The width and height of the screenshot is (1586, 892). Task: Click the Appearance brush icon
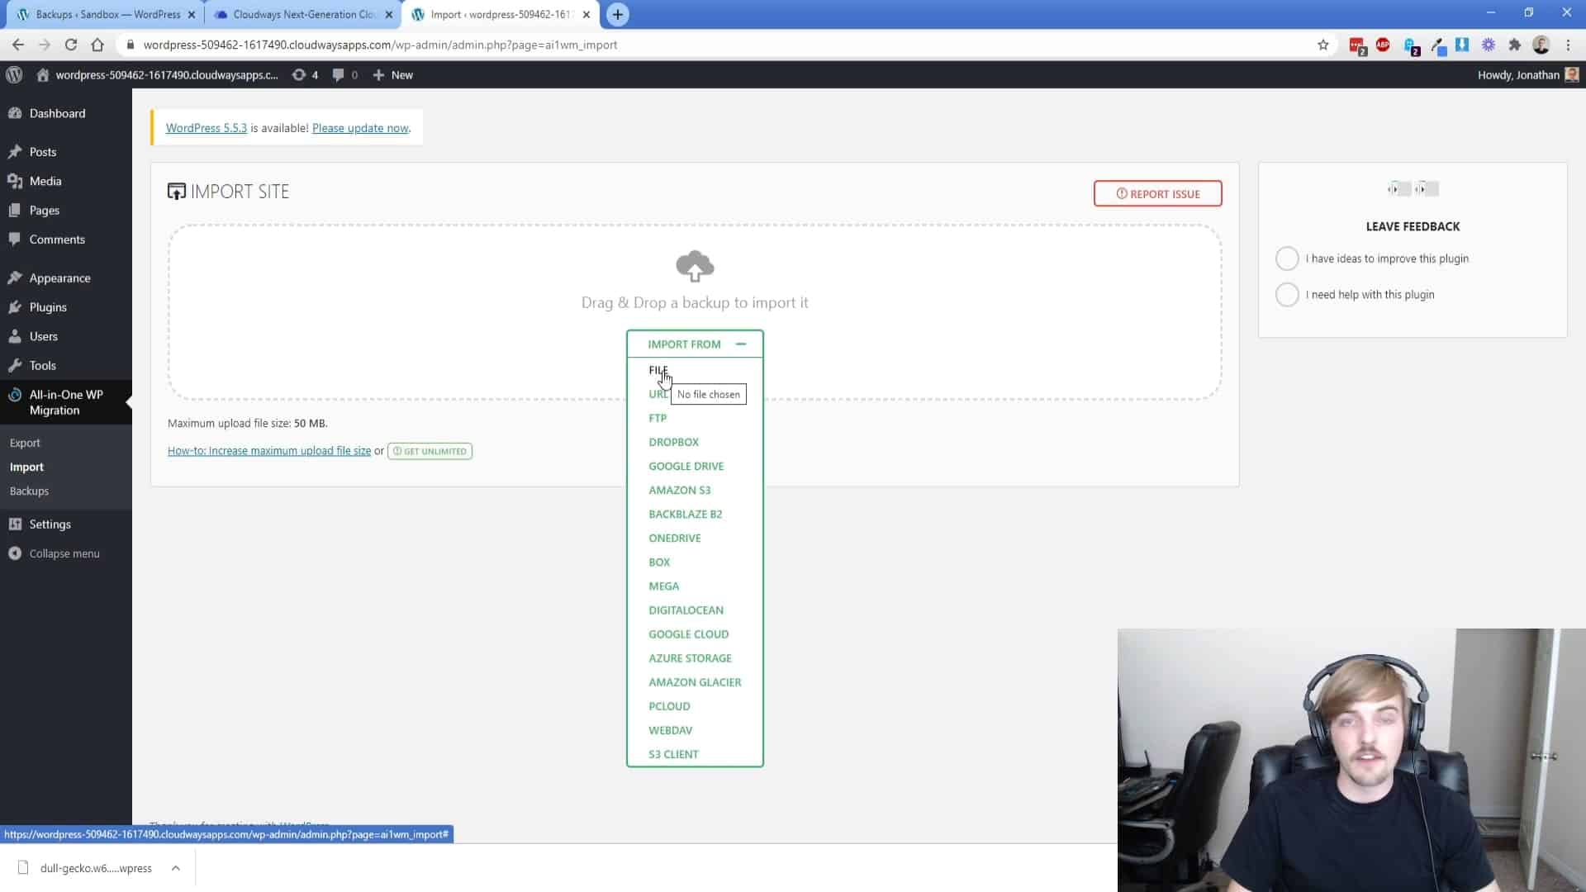click(15, 278)
